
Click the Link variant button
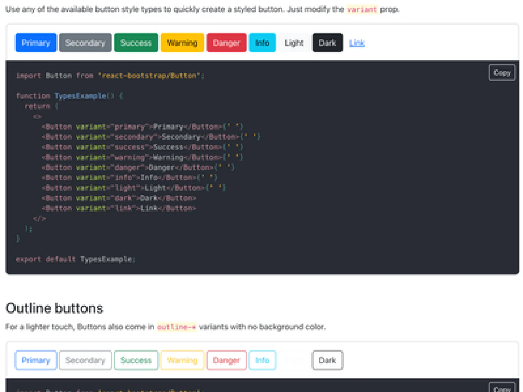pos(357,43)
